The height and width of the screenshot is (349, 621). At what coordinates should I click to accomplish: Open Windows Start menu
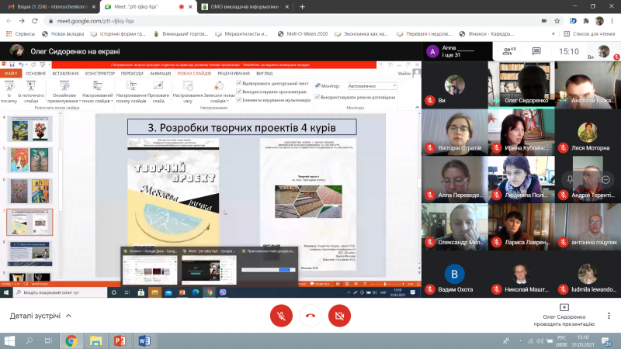9,340
